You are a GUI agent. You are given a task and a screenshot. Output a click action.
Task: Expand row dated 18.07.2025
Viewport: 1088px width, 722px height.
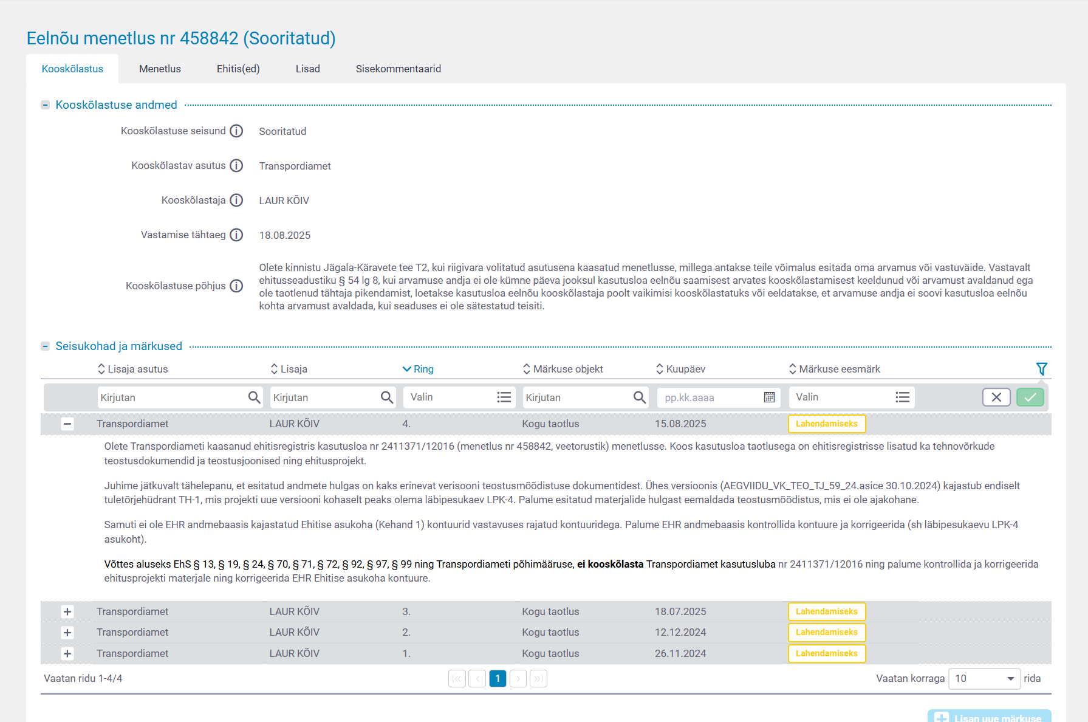point(67,612)
